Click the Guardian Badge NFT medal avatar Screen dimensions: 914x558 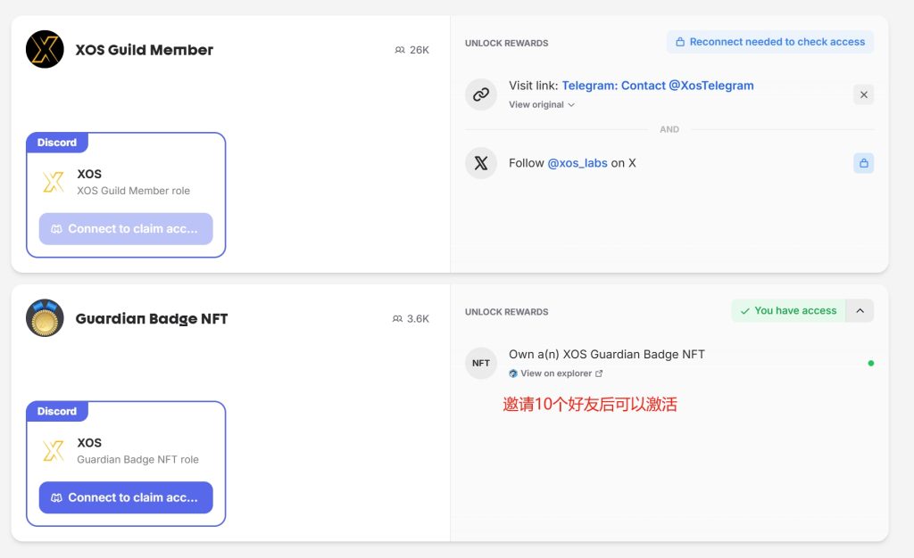pyautogui.click(x=45, y=318)
